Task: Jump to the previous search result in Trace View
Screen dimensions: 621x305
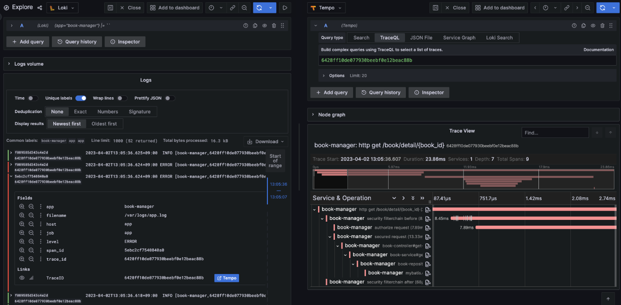Action: [x=610, y=133]
